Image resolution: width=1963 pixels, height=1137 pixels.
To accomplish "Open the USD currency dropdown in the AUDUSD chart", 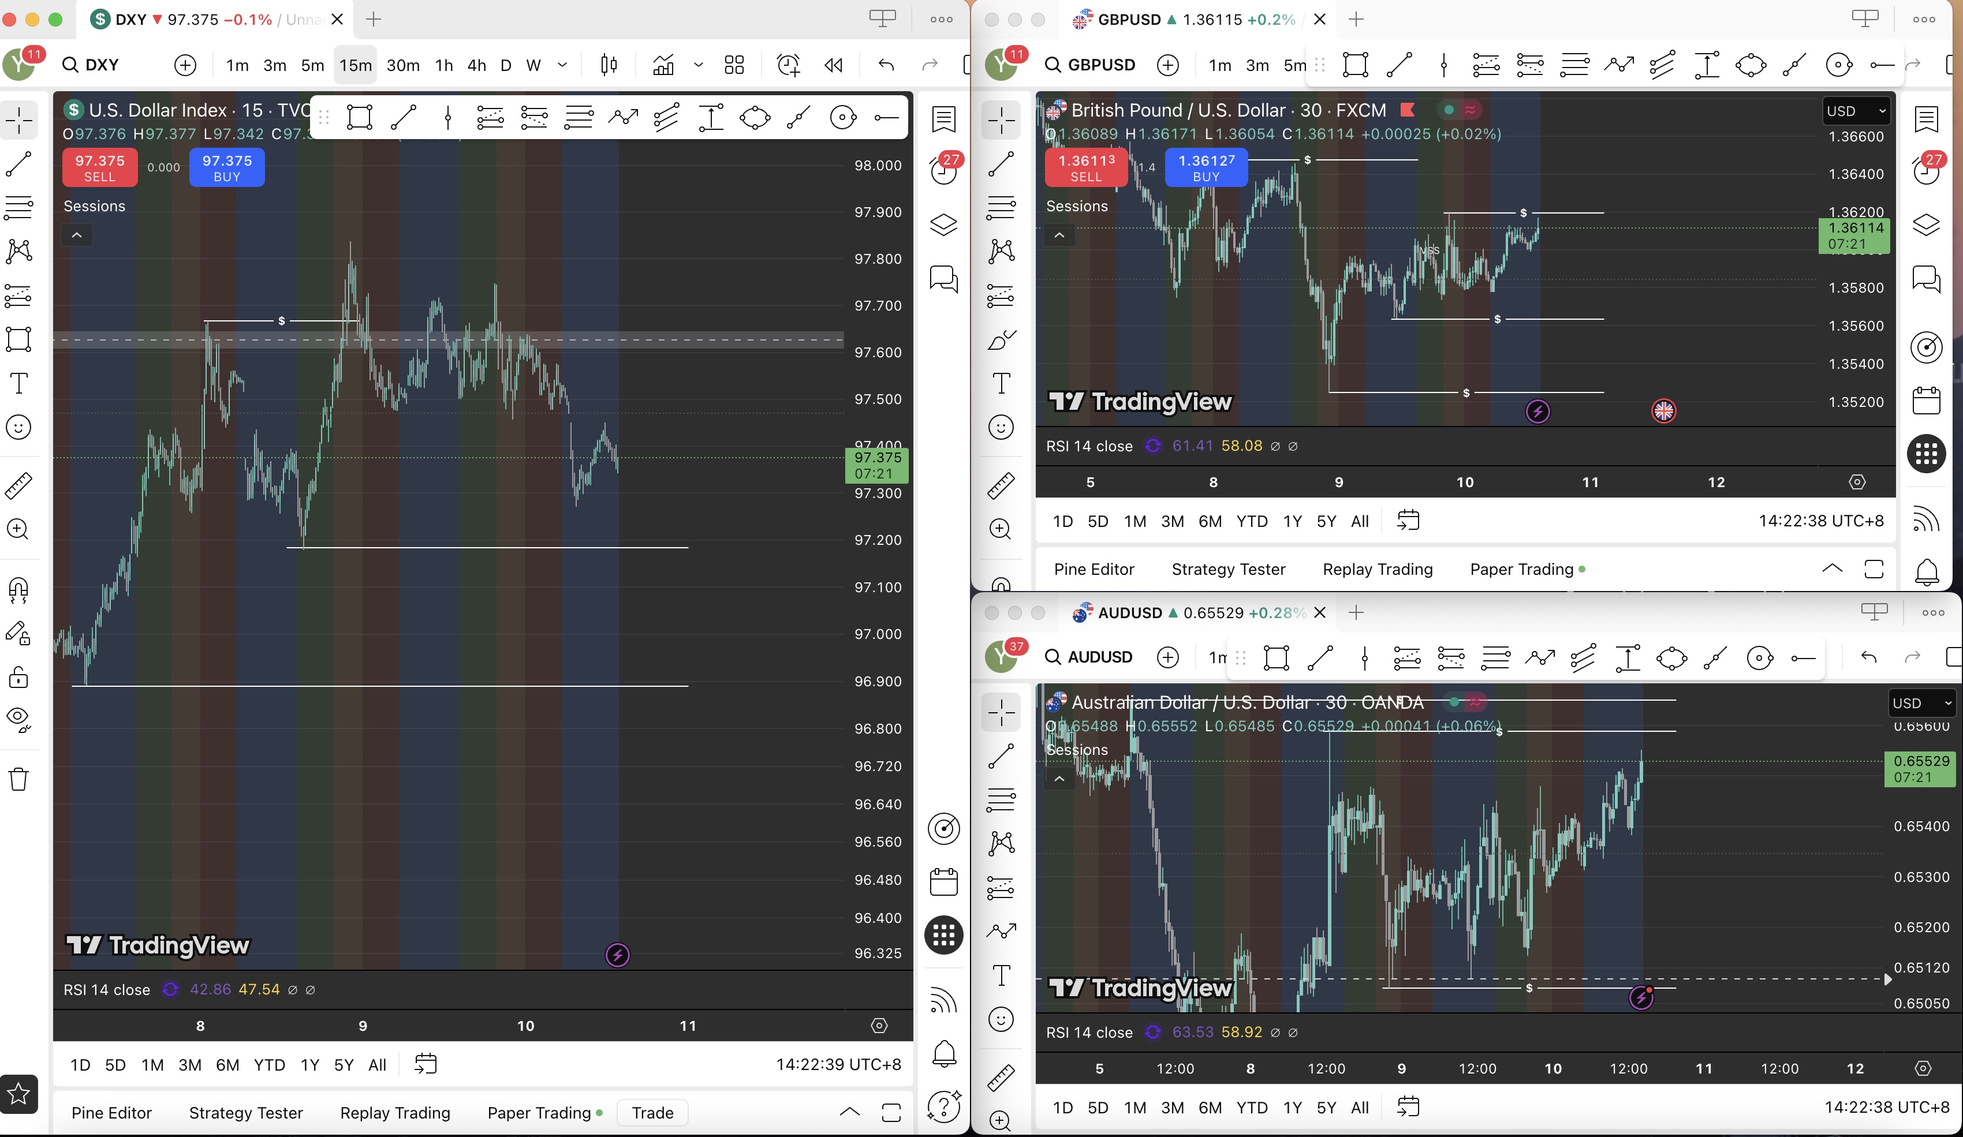I will click(x=1923, y=703).
